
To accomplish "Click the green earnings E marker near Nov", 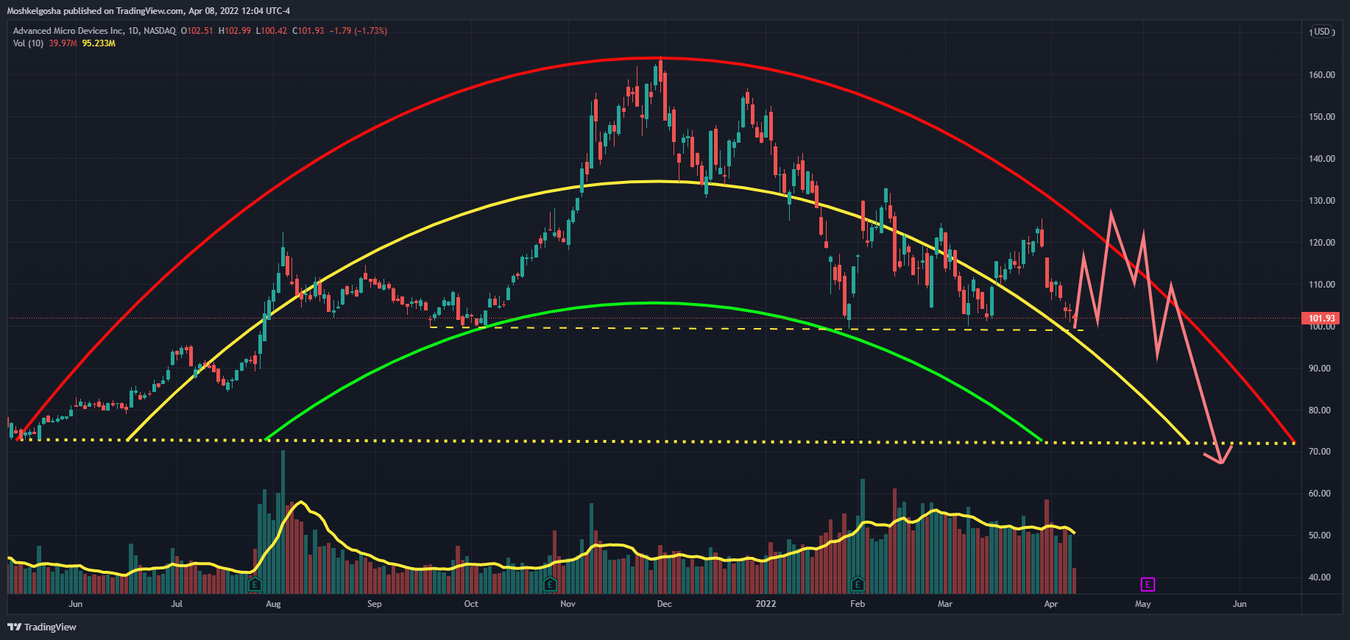I will tap(549, 585).
